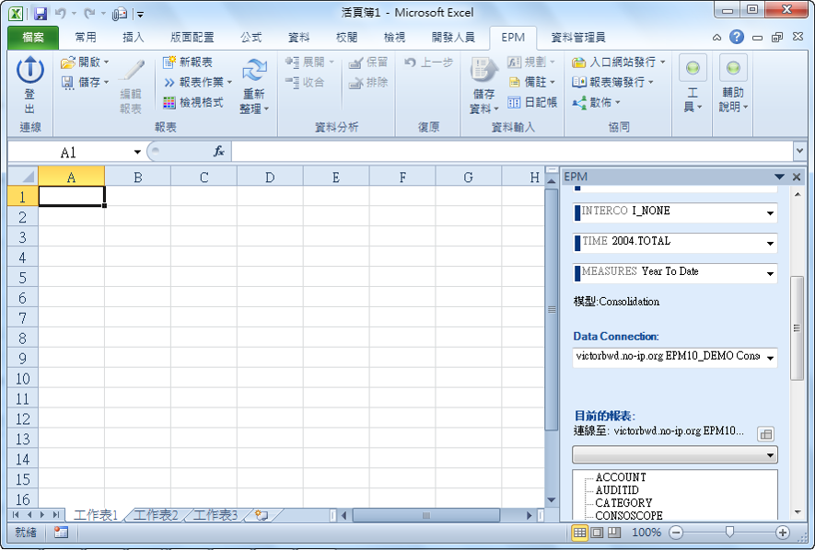
Task: Switch to the 資料管理員 ribbon tab
Action: click(577, 38)
